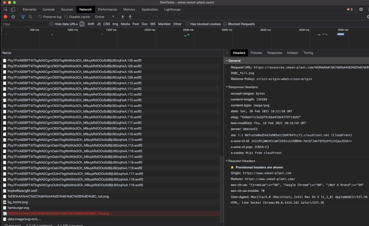This screenshot has width=369, height=226.
Task: Show the Preview tab of request
Action: click(x=256, y=53)
